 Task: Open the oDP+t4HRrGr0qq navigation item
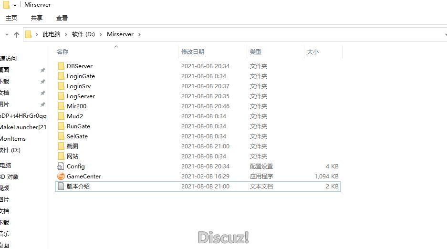point(23,116)
